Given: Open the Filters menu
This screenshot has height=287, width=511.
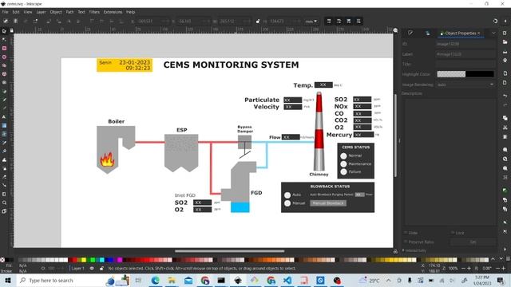Looking at the screenshot, I should tap(94, 12).
